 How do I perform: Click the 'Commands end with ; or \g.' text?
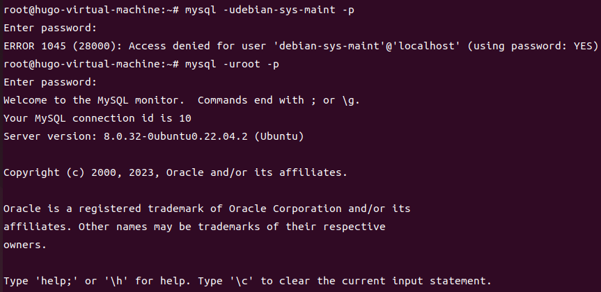(279, 100)
